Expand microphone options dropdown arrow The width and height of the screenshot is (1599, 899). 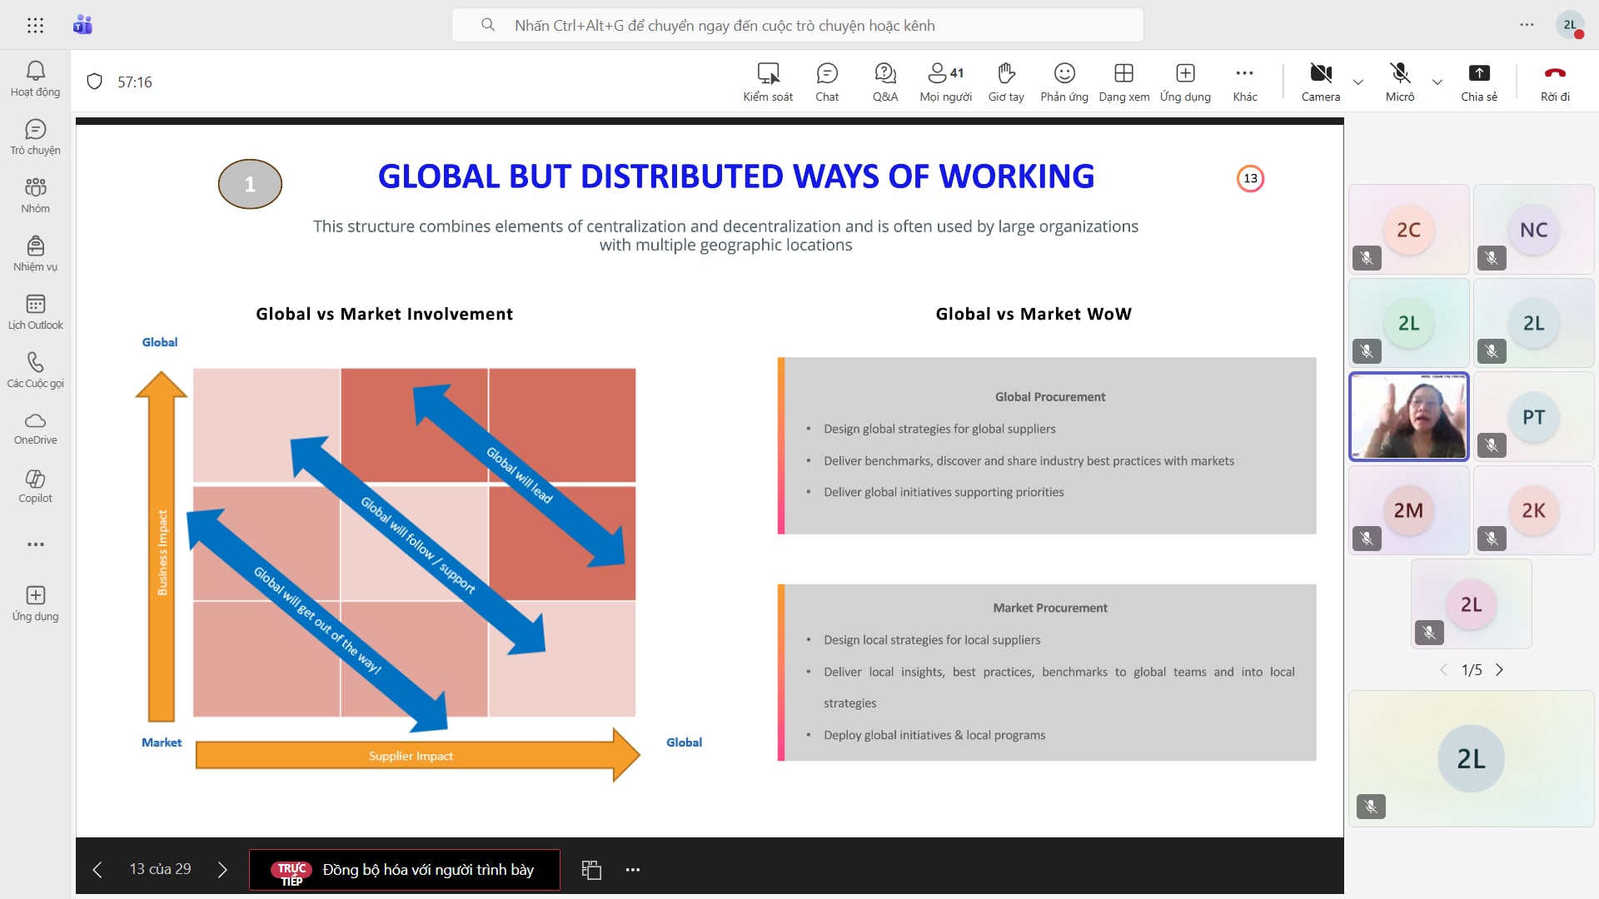pos(1437,82)
